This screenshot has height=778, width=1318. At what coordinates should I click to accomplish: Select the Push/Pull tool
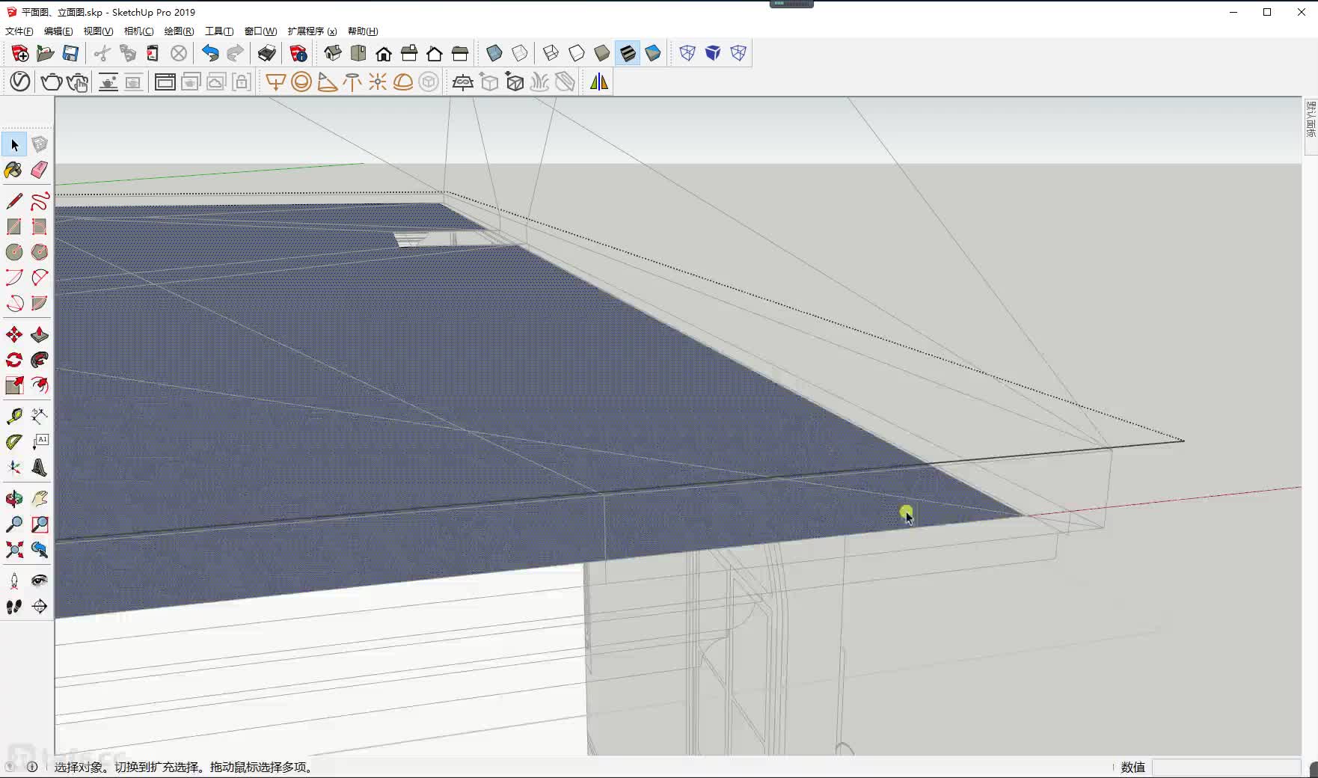[x=40, y=334]
